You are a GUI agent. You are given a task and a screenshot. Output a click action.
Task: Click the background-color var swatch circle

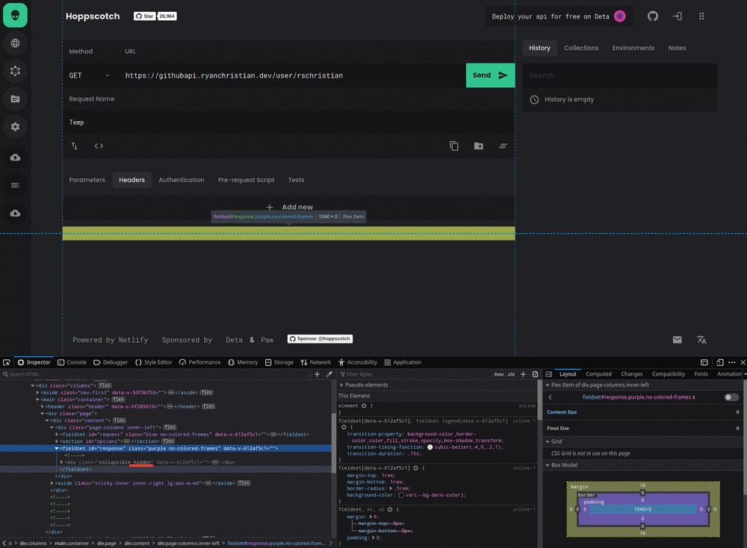pyautogui.click(x=401, y=495)
